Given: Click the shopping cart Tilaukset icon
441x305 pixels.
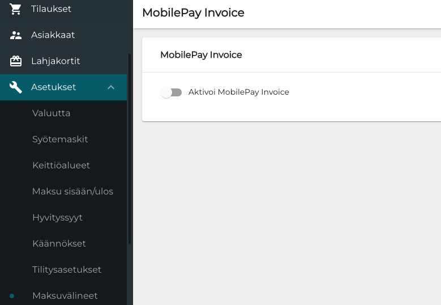Looking at the screenshot, I should click(x=16, y=9).
